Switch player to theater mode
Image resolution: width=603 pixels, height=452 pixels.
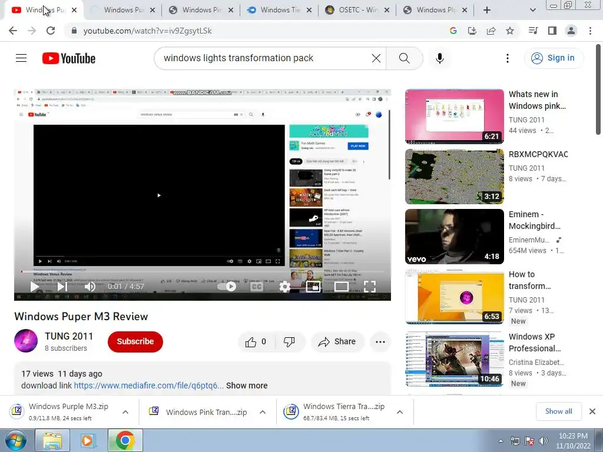[x=341, y=287]
